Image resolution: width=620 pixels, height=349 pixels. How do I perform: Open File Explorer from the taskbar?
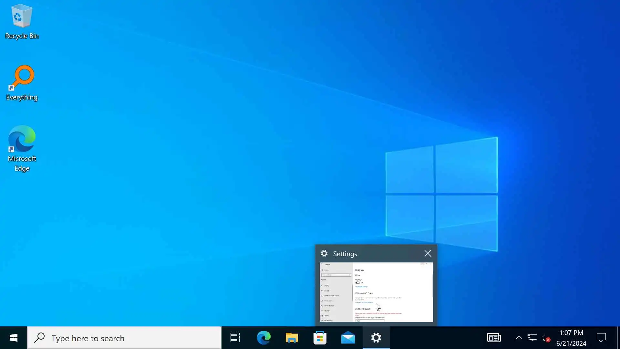292,338
